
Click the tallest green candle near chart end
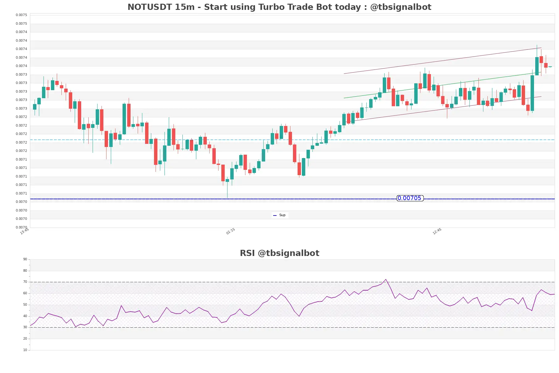[x=532, y=93]
